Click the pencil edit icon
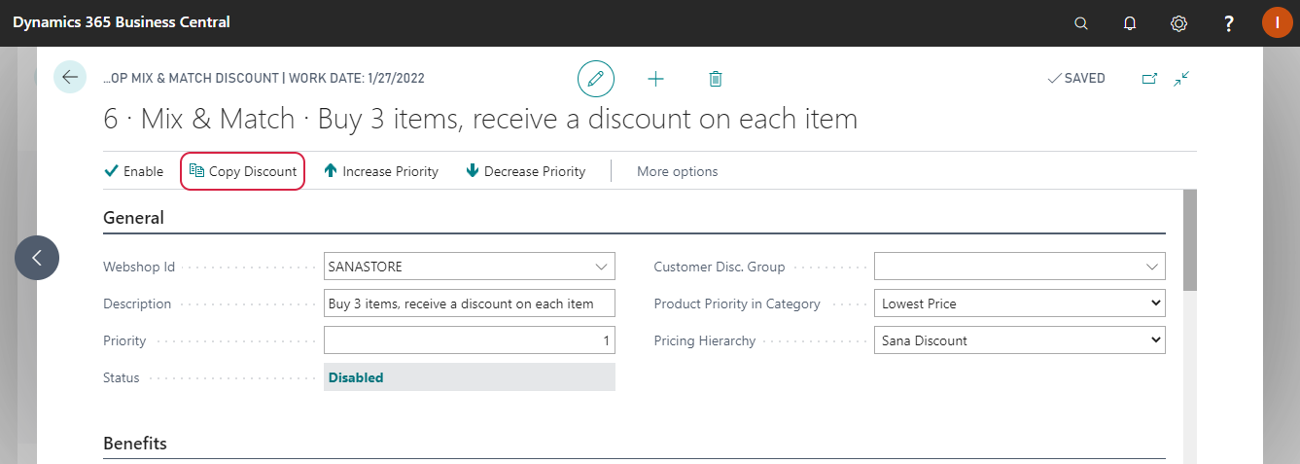1300x464 pixels. (596, 79)
